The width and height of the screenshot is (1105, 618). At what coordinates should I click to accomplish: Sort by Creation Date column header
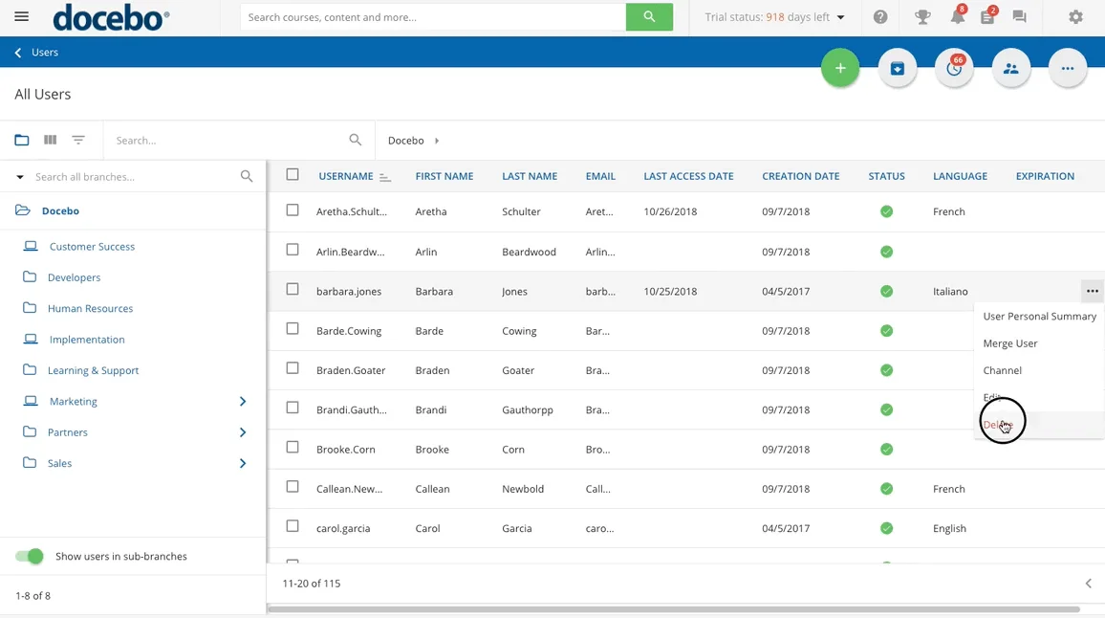(801, 176)
